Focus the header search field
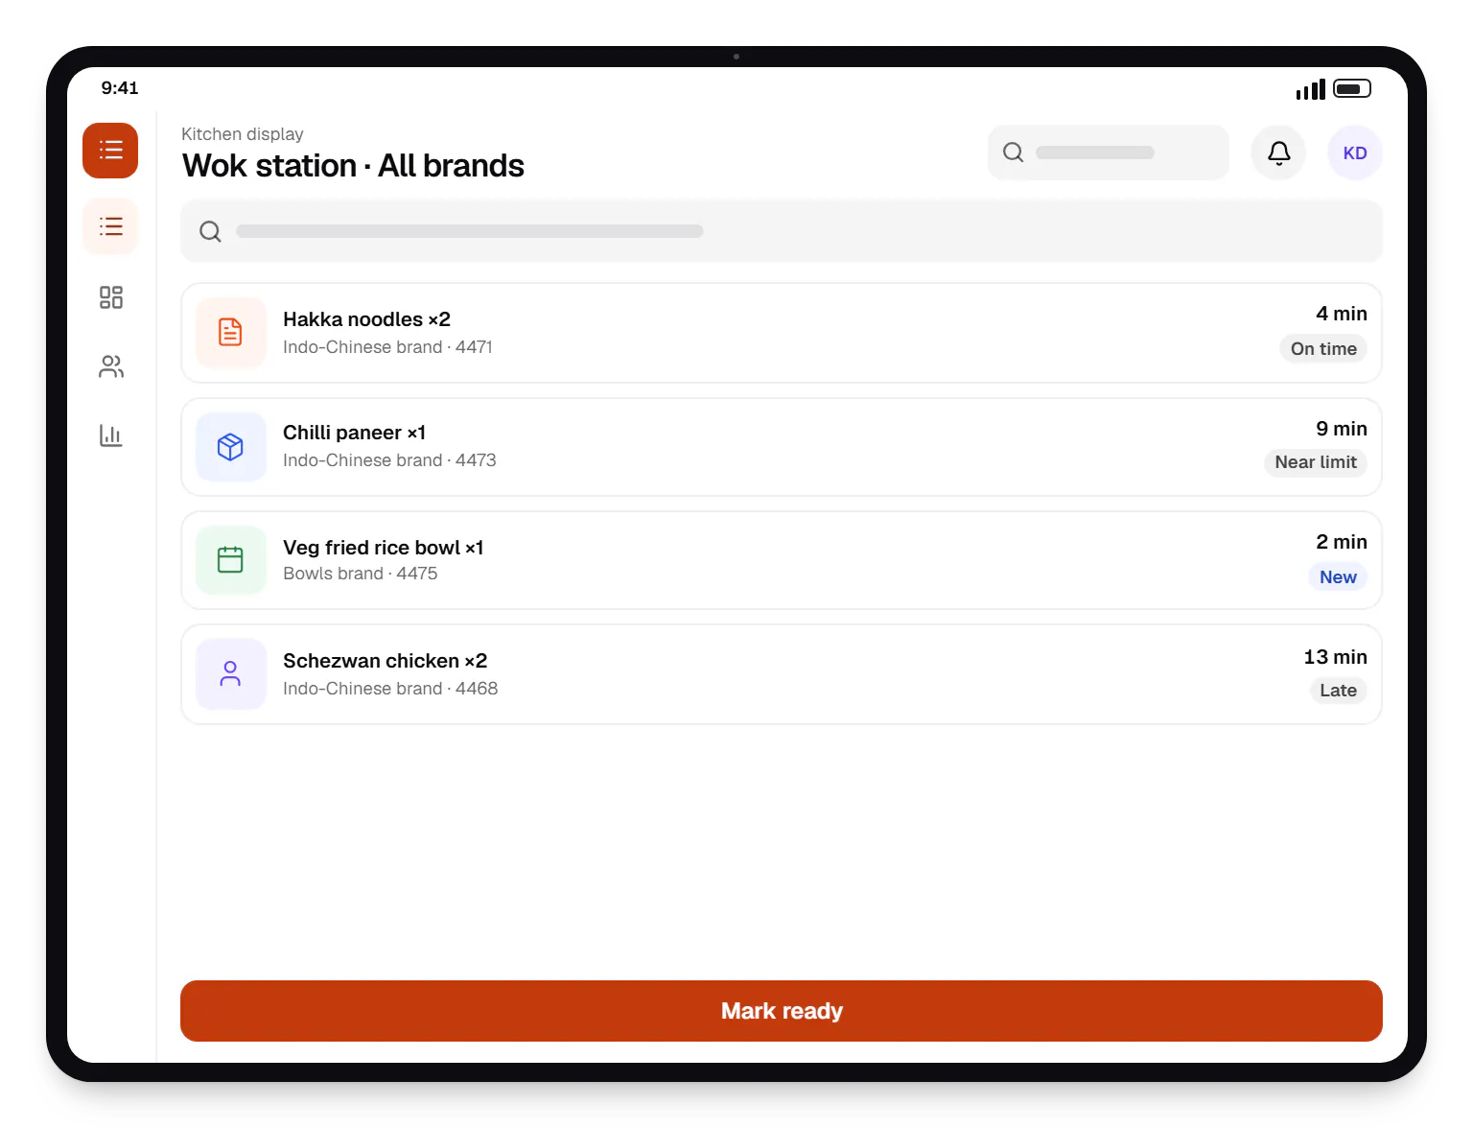Viewport: 1473px width, 1128px height. click(1109, 153)
